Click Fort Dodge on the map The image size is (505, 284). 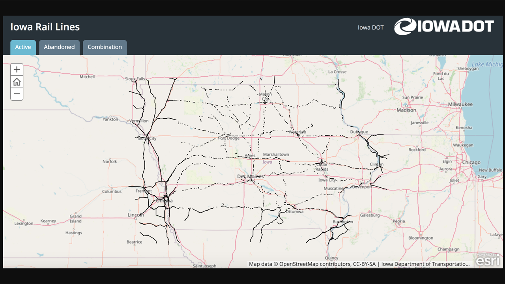pos(228,138)
